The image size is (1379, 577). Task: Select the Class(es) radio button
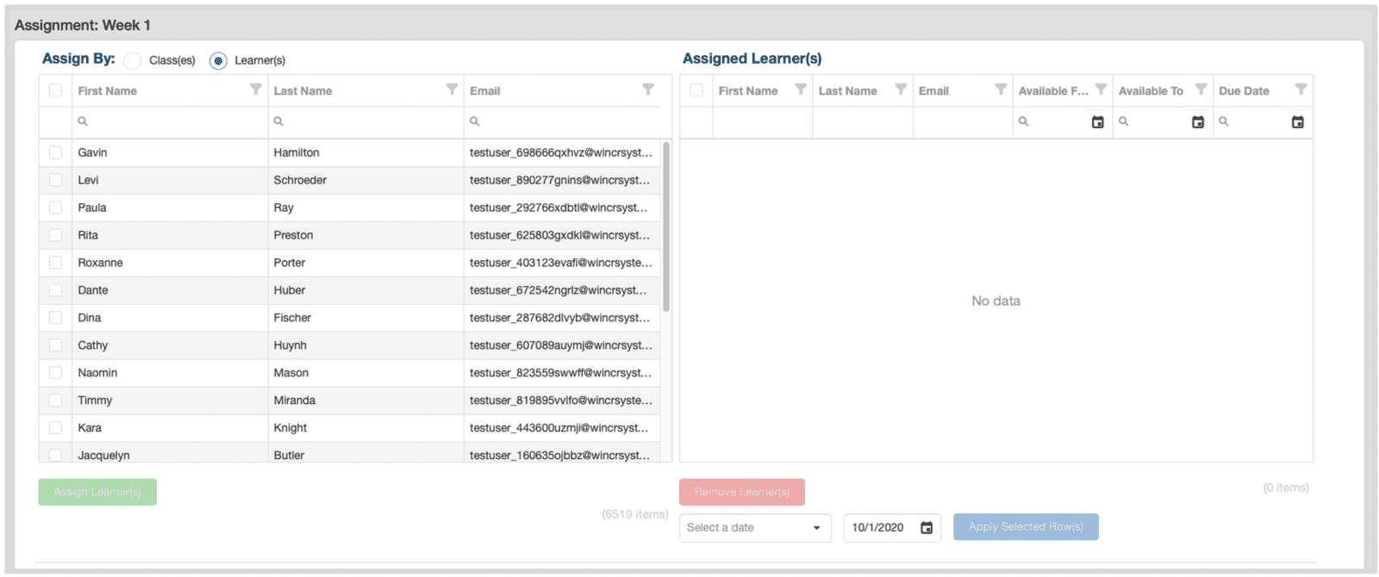(133, 61)
